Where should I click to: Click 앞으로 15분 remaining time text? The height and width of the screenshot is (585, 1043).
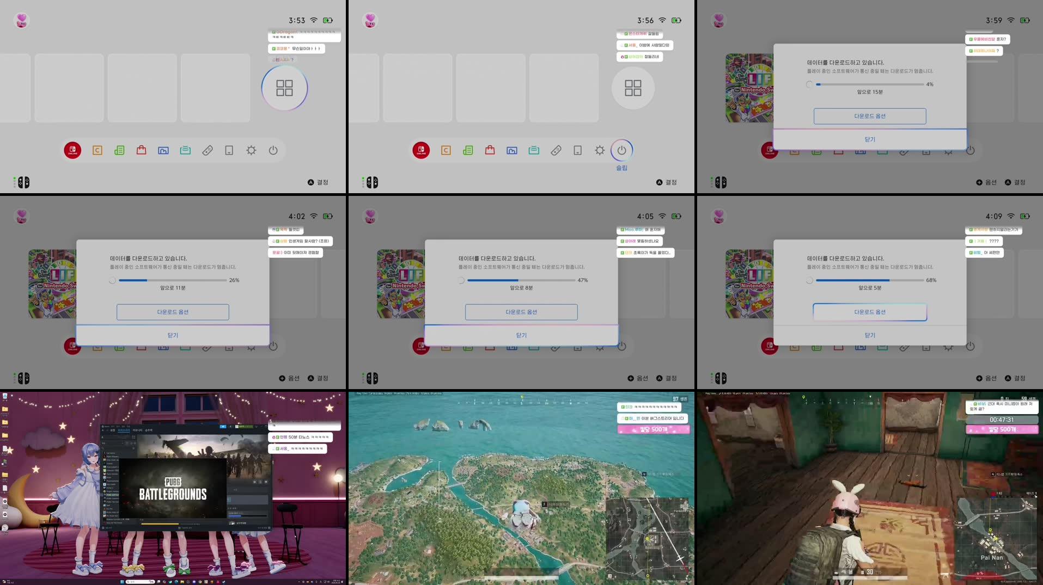pyautogui.click(x=870, y=92)
